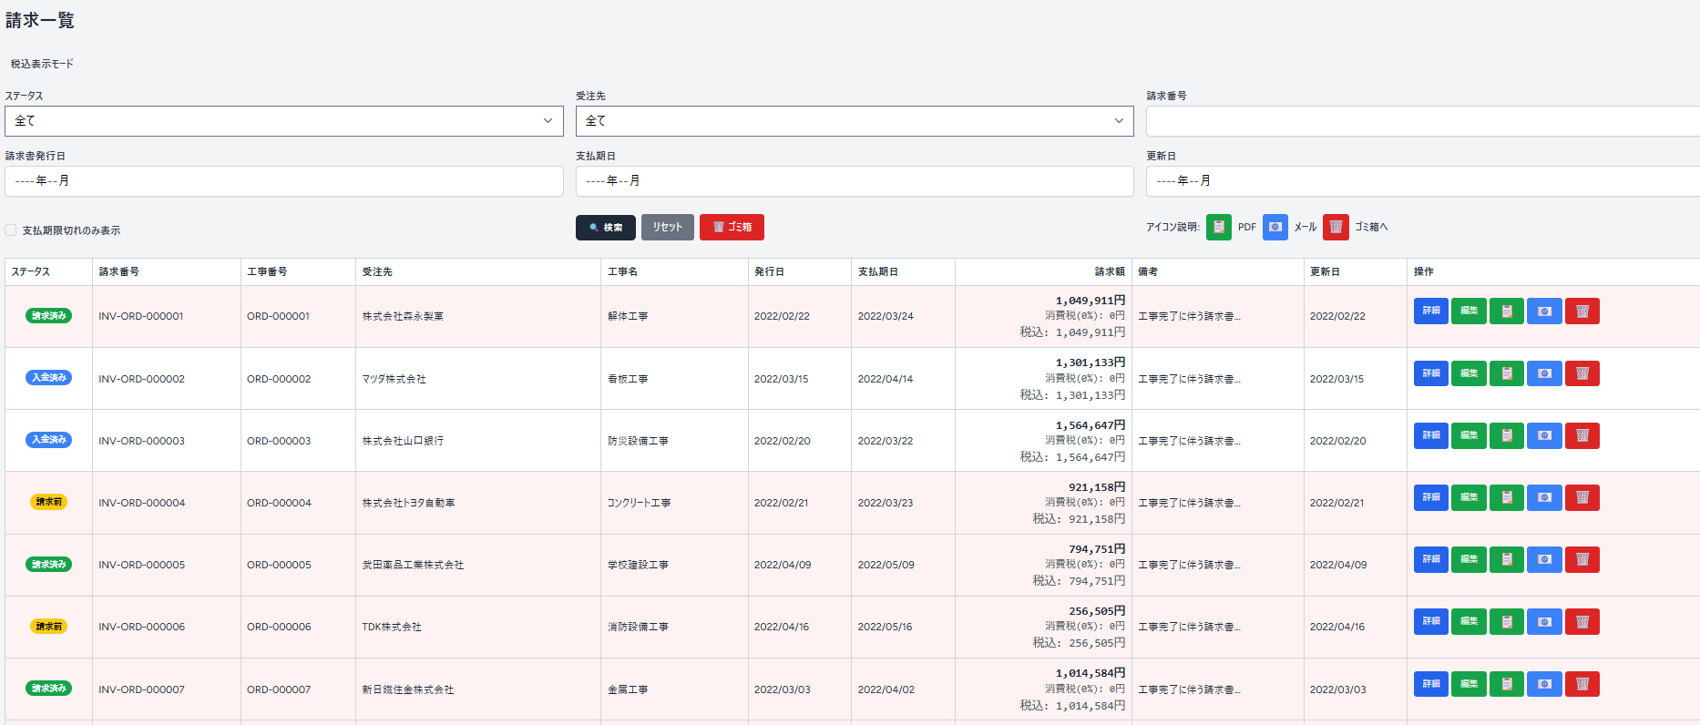
Task: Click the 検索 search button
Action: click(605, 228)
